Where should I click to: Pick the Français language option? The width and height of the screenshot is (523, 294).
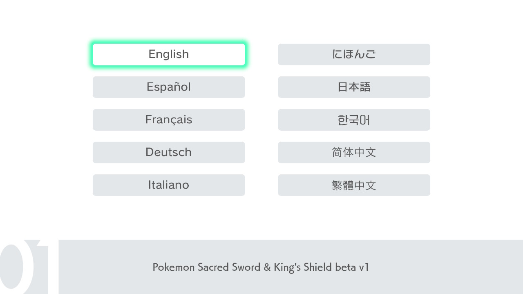point(169,120)
